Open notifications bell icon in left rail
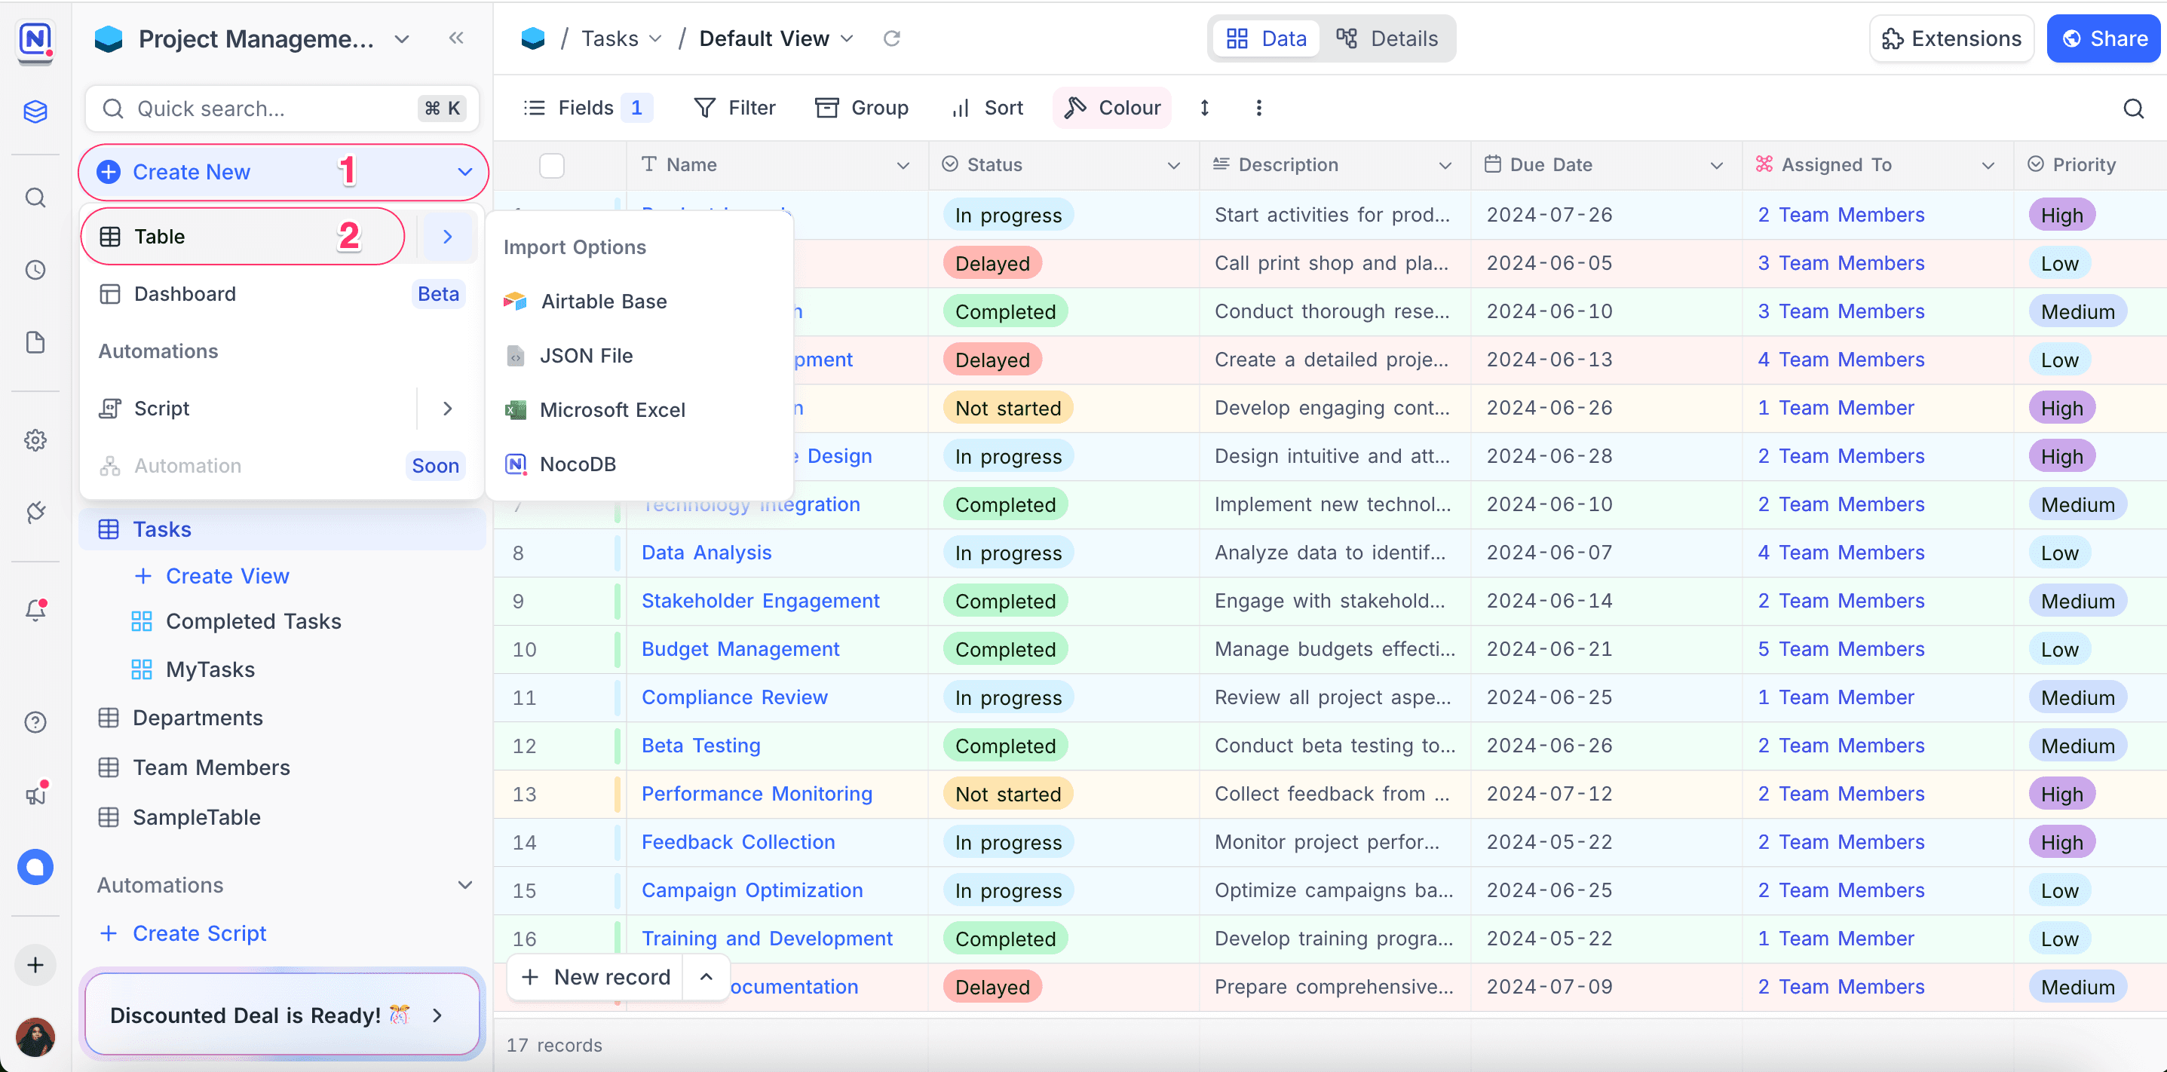2167x1072 pixels. click(x=35, y=610)
